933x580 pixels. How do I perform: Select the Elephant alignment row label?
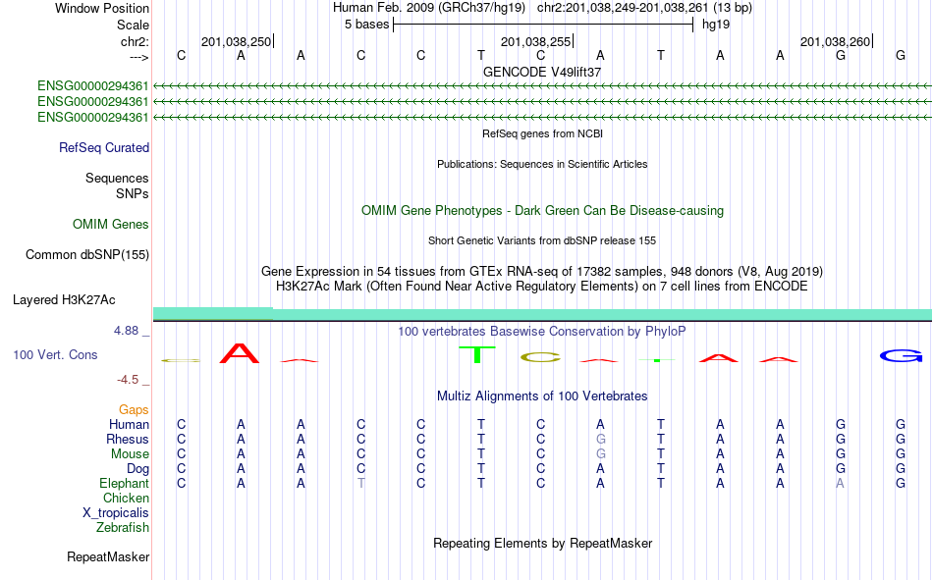(x=124, y=483)
